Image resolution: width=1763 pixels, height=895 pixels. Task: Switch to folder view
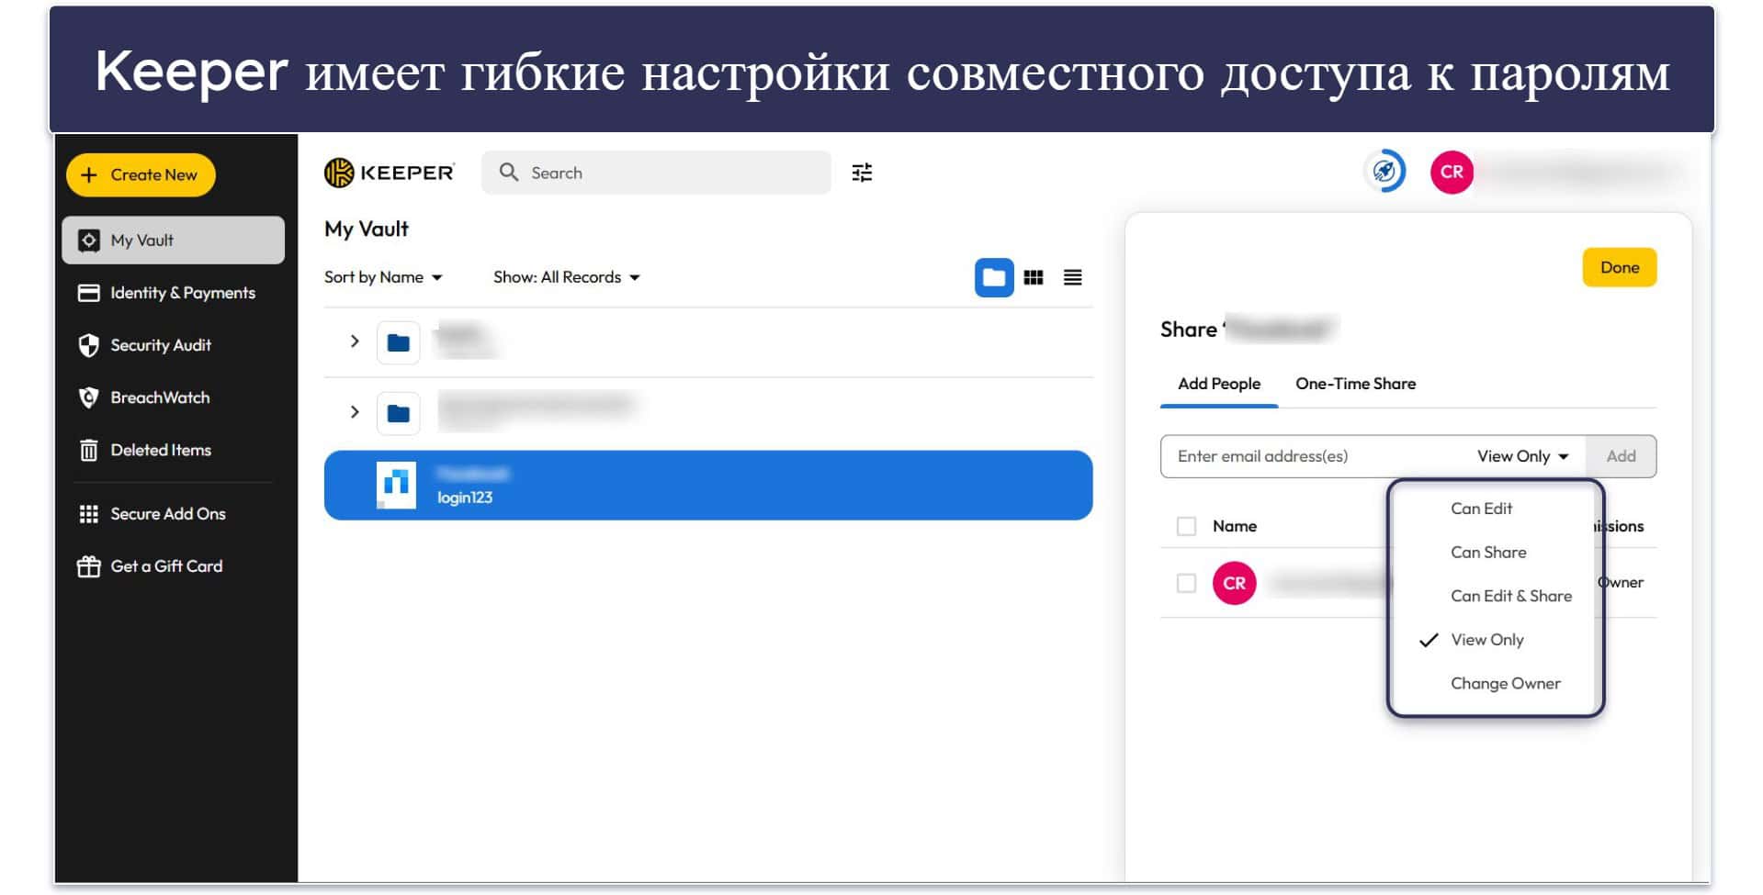tap(994, 277)
